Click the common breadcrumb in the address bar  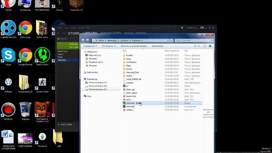click(x=125, y=40)
